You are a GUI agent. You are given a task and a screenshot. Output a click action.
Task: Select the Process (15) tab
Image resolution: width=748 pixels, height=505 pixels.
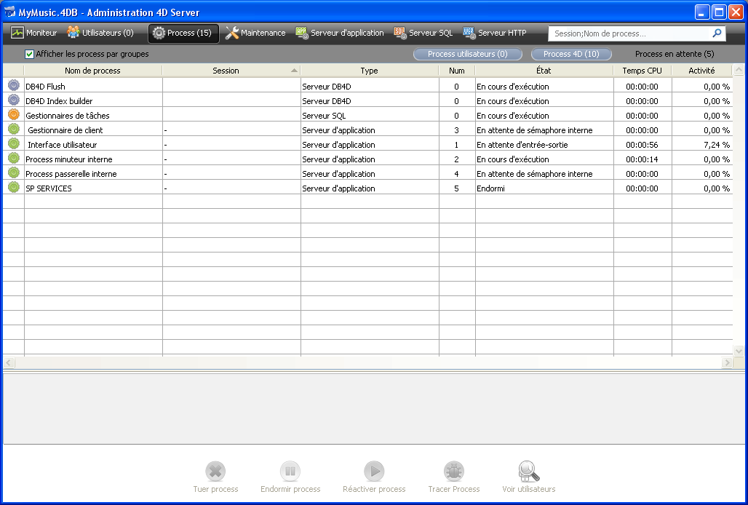tap(183, 33)
